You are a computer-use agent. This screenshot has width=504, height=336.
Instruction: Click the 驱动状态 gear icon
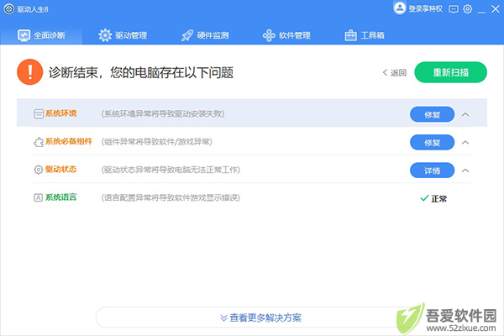pyautogui.click(x=39, y=170)
